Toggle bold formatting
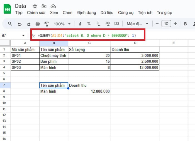 (x=185, y=24)
